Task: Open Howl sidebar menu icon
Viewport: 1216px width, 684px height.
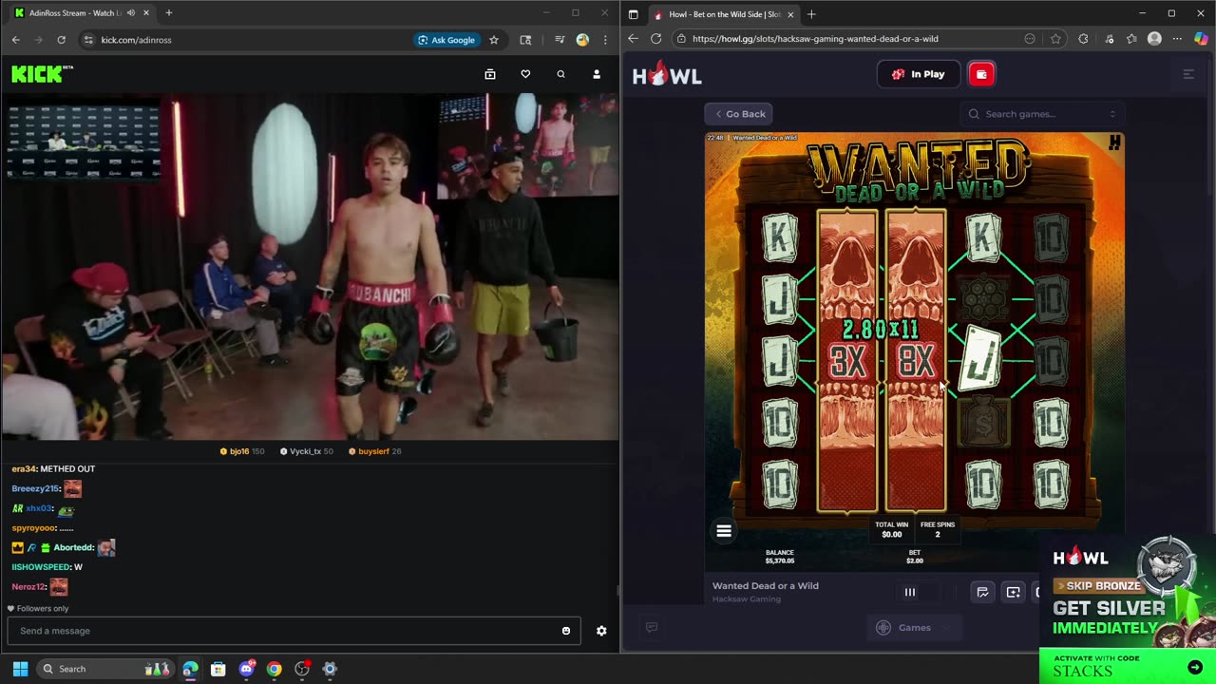Action: (1188, 74)
